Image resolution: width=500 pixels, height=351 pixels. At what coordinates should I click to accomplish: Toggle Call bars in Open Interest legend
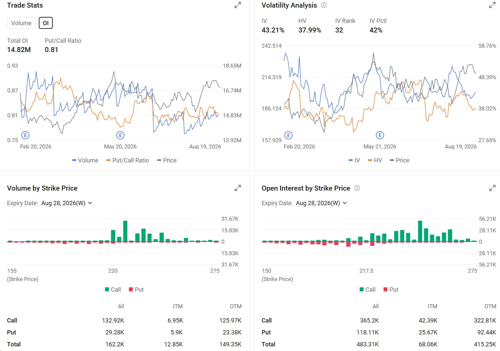coord(367,290)
